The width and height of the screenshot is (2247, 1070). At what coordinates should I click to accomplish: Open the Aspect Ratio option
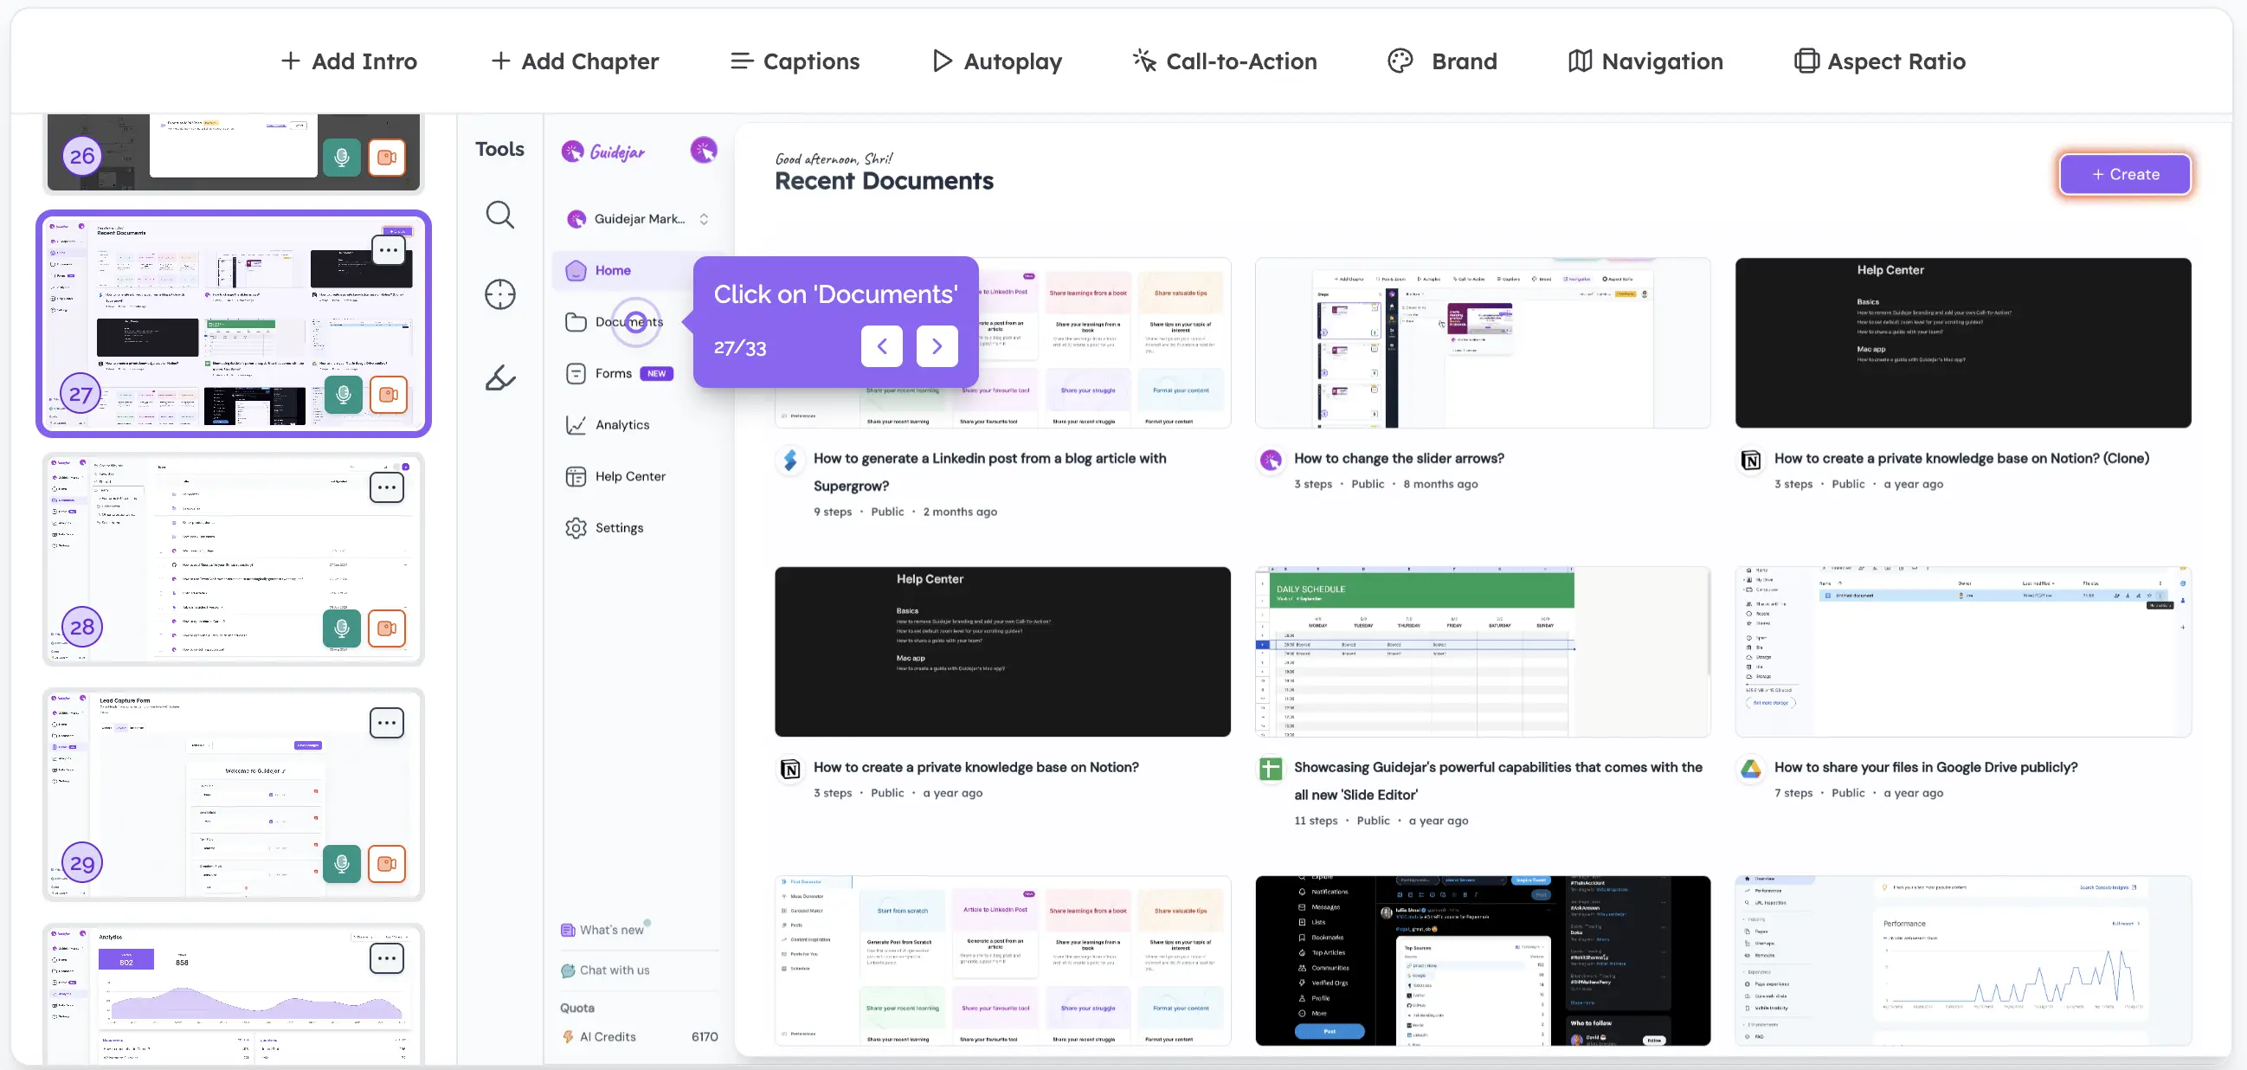(x=1880, y=61)
